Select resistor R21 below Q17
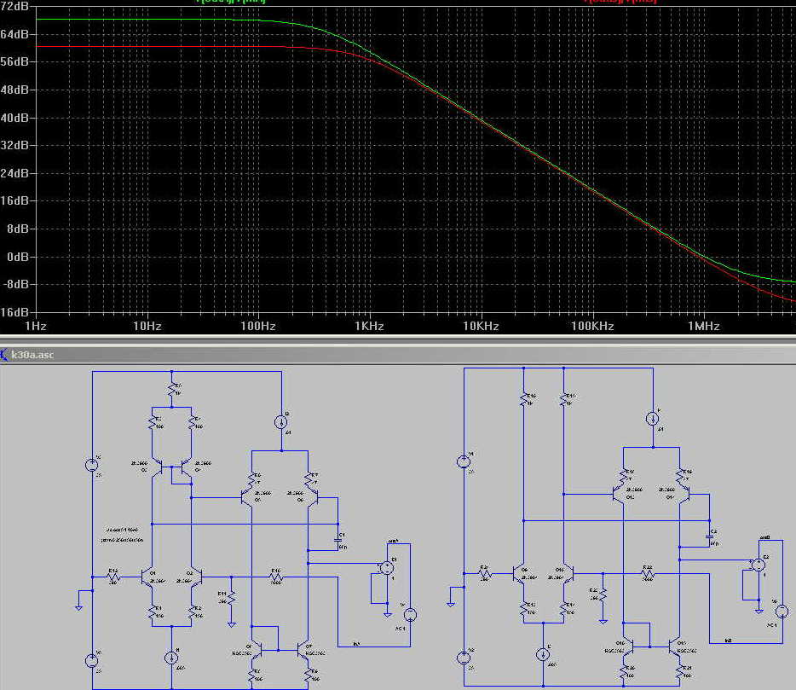 (x=681, y=672)
